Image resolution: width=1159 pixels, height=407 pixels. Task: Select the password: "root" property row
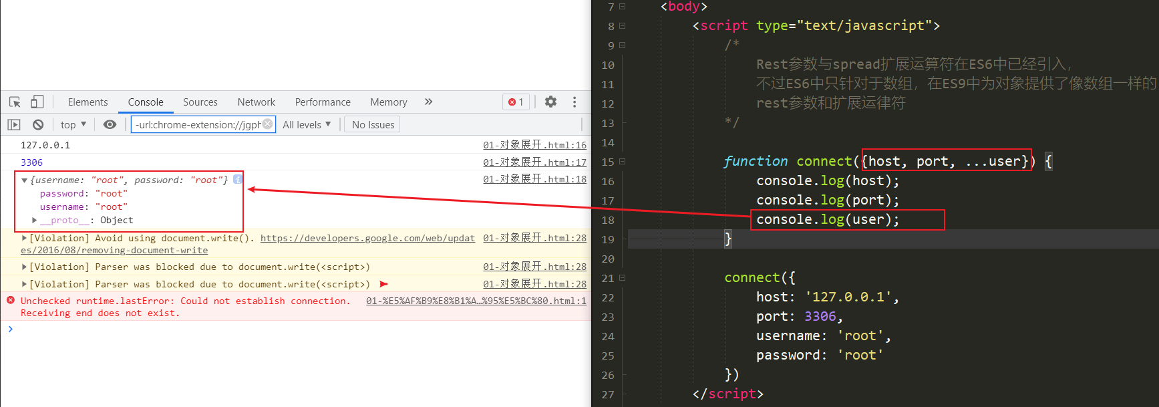(x=84, y=193)
